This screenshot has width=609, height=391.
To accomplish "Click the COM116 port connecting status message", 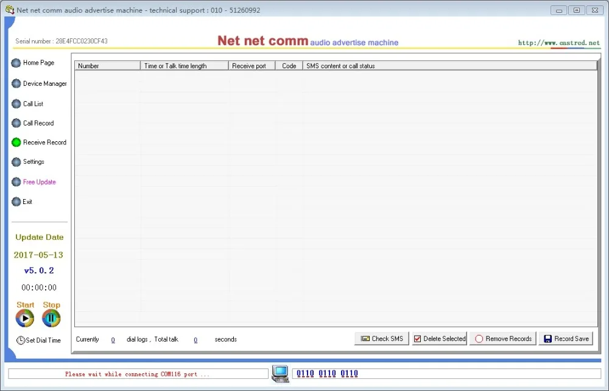I will click(x=138, y=375).
